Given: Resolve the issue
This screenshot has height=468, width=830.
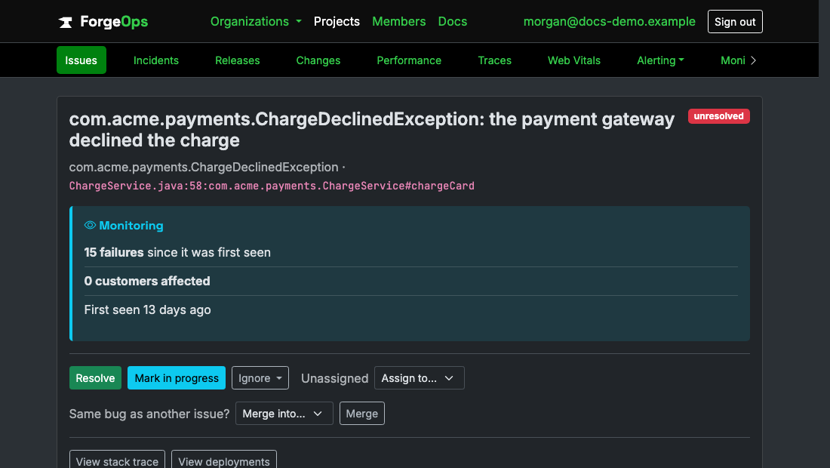Looking at the screenshot, I should point(95,378).
